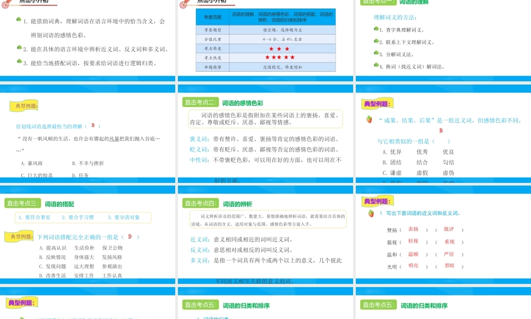This screenshot has height=319, width=531.
Task: Click the '范围稳定，难度增加' table cell
Action: pyautogui.click(x=282, y=67)
